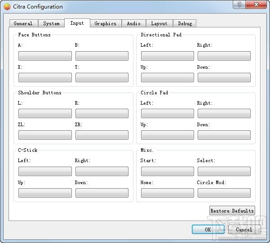Click the Face Buttons B key binding button
The width and height of the screenshot is (270, 243).
(102, 56)
